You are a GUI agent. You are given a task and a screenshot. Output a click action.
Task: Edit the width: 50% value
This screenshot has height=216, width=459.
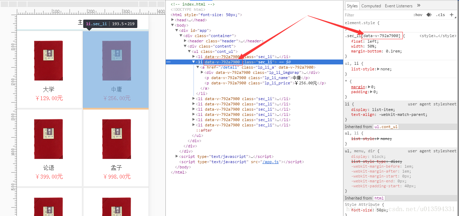(x=370, y=46)
